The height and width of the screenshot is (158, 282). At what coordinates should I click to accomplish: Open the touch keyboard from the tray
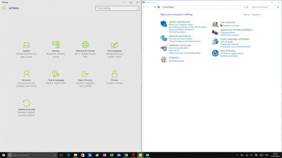pos(261,155)
